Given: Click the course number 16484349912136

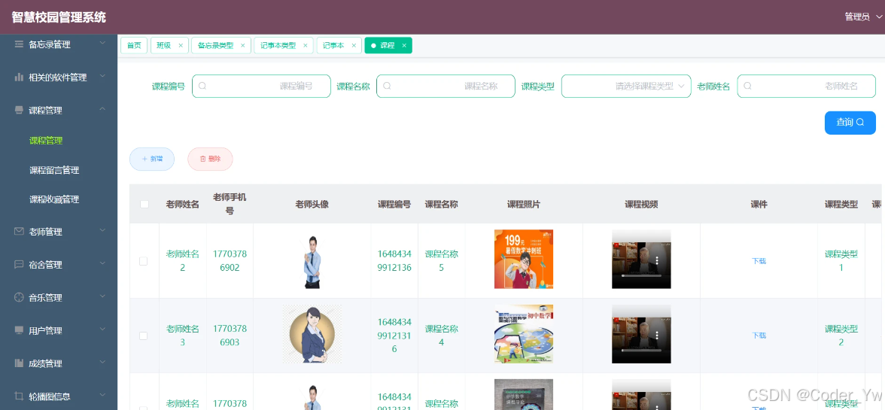Looking at the screenshot, I should pos(394,261).
